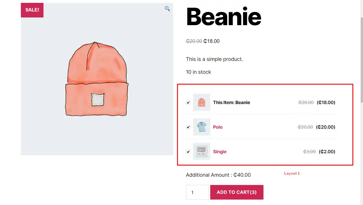Uncheck the This Item: Beanie checkbox
Screen dimensions: 363x205
pos(188,102)
